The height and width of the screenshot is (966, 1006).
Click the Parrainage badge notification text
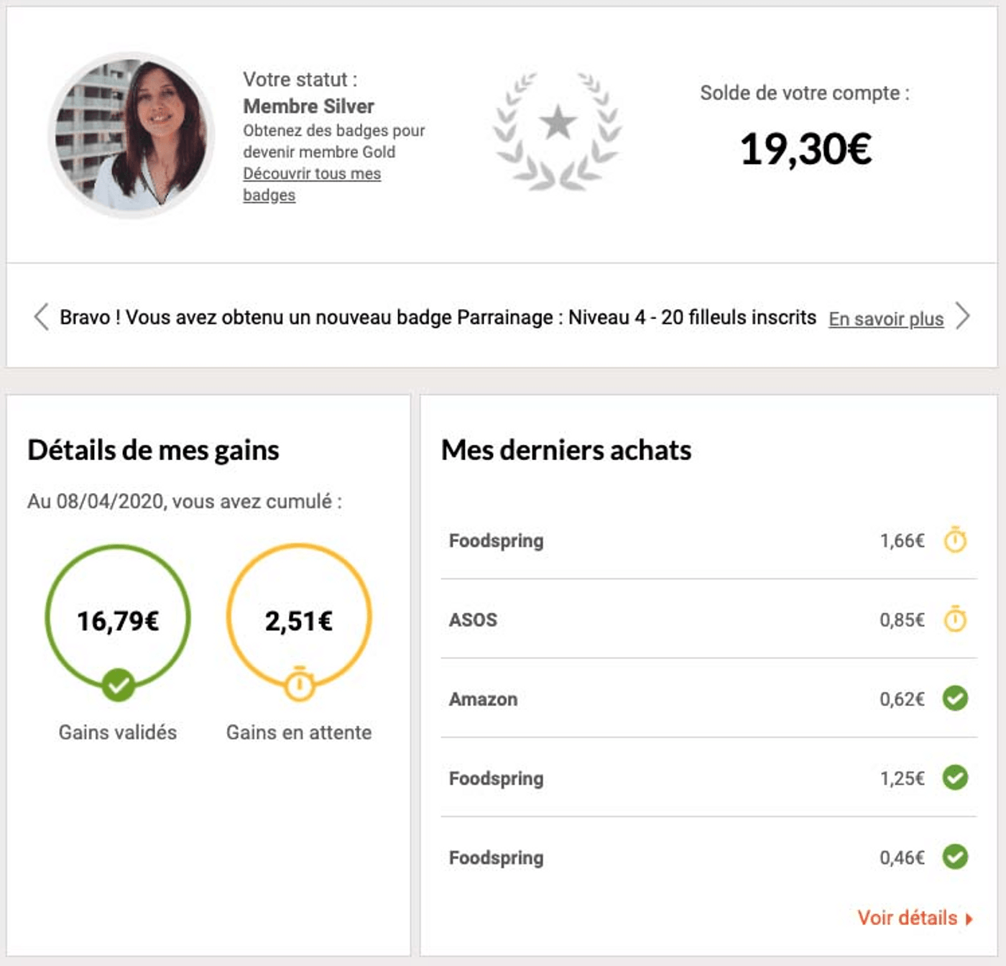pos(438,317)
